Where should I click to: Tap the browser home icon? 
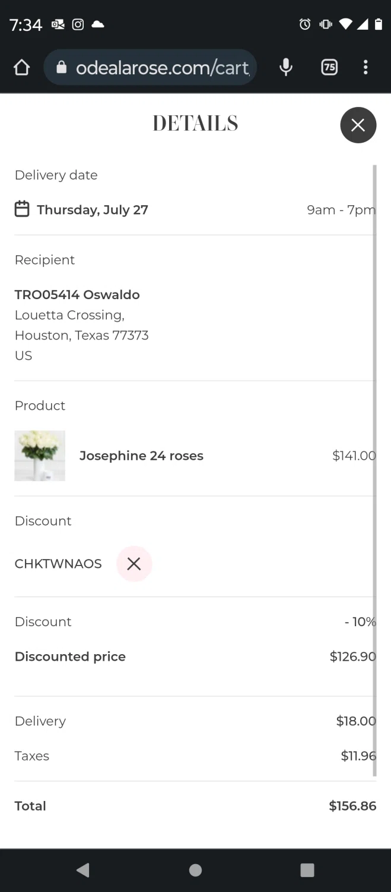pos(21,68)
